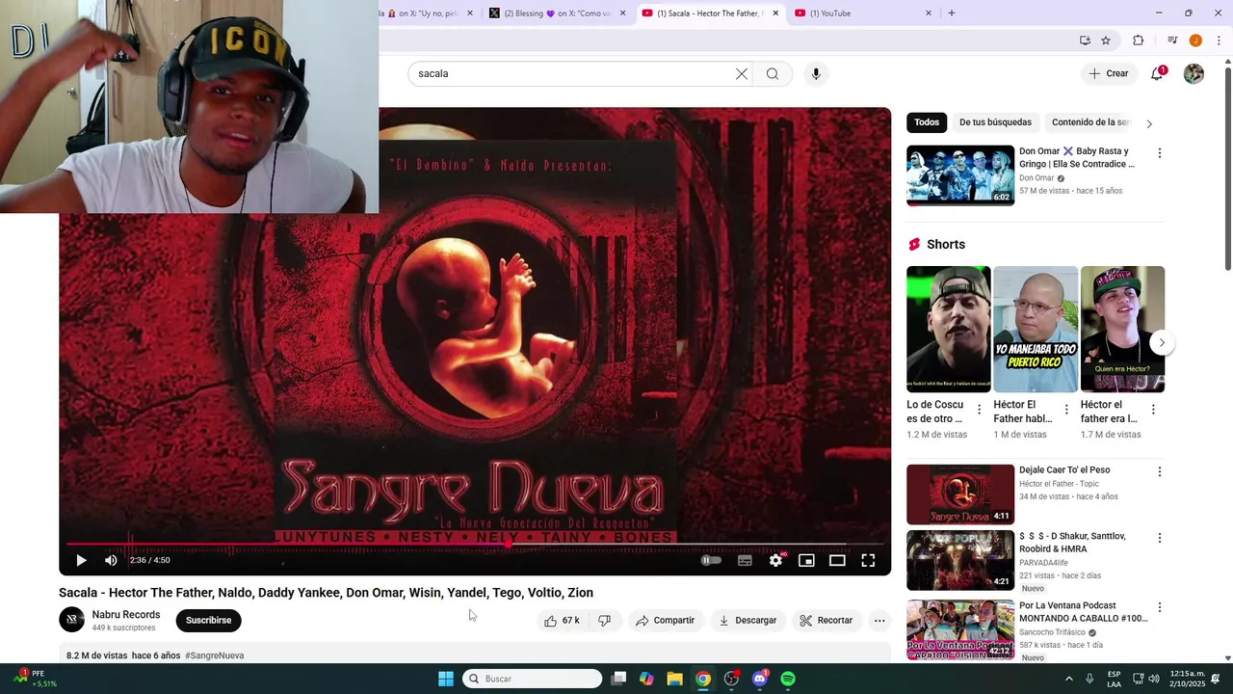Clear the search box text
This screenshot has height=694, width=1233.
click(742, 73)
